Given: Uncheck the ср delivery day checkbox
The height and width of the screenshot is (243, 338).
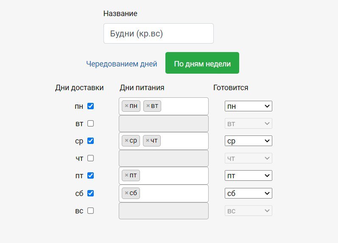Looking at the screenshot, I should tap(90, 141).
